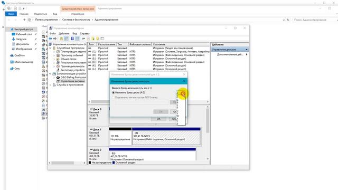
Task: Open the Действие menu in Computer Management
Action: tap(64, 34)
